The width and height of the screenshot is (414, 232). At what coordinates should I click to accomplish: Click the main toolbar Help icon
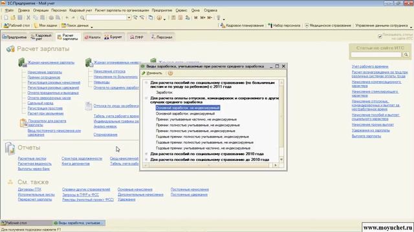[x=159, y=17]
